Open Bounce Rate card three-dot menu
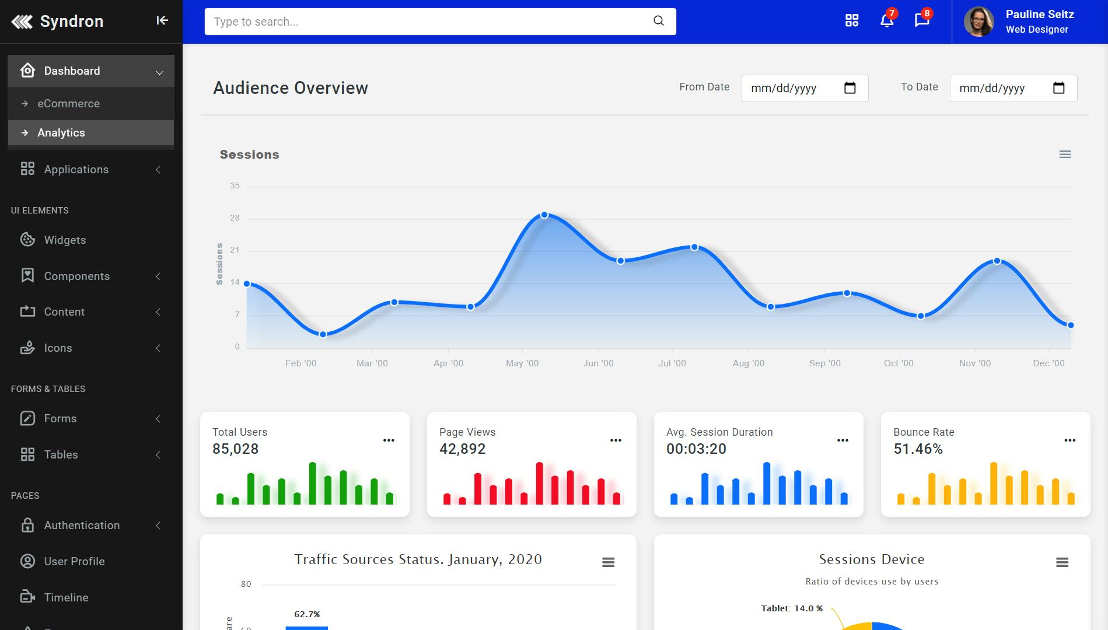 point(1069,440)
